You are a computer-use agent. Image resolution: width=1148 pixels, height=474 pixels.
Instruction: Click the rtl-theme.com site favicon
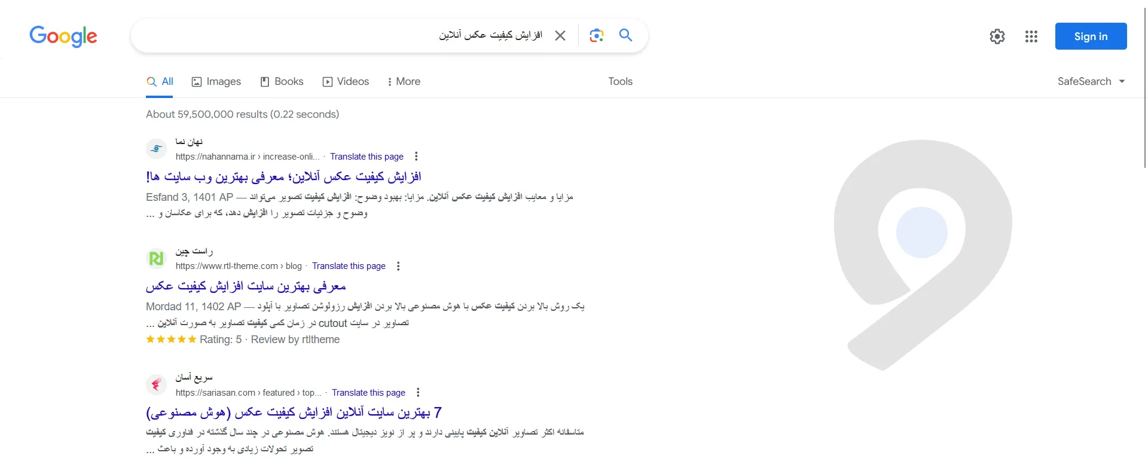click(x=157, y=258)
